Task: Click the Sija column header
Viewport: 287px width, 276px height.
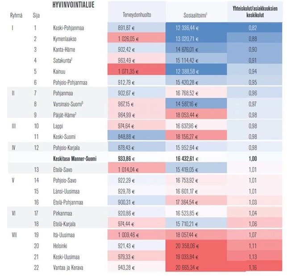Action: click(36, 15)
